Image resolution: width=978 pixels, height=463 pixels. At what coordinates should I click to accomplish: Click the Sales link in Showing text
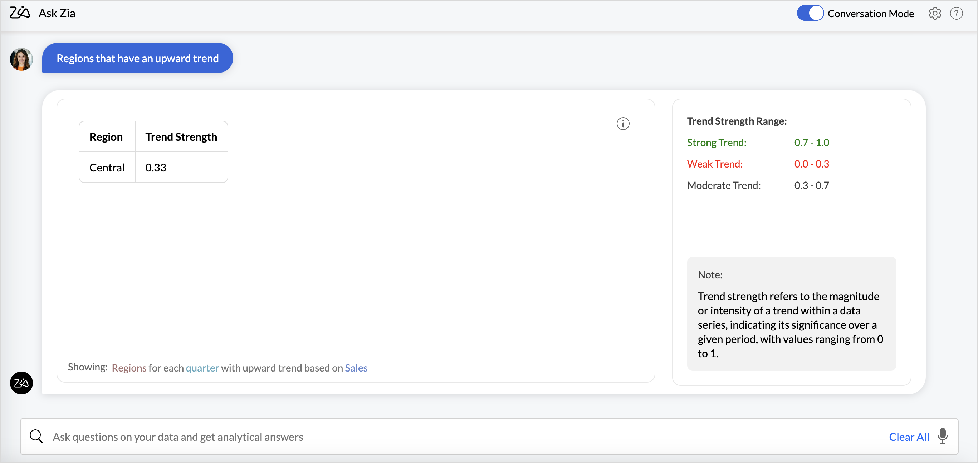(356, 368)
